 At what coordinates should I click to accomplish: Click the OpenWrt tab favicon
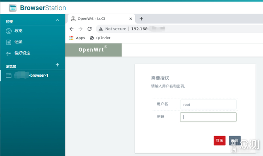coord(73,19)
